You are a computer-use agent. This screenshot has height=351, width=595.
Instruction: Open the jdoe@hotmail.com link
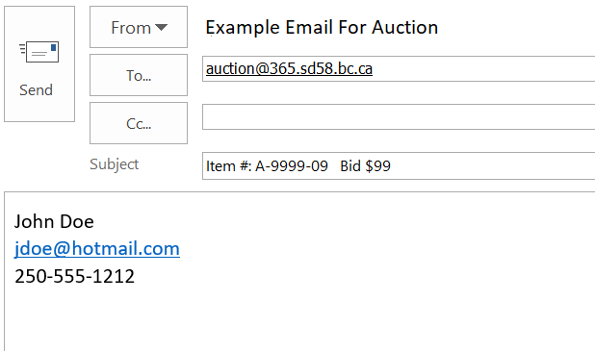tap(97, 249)
